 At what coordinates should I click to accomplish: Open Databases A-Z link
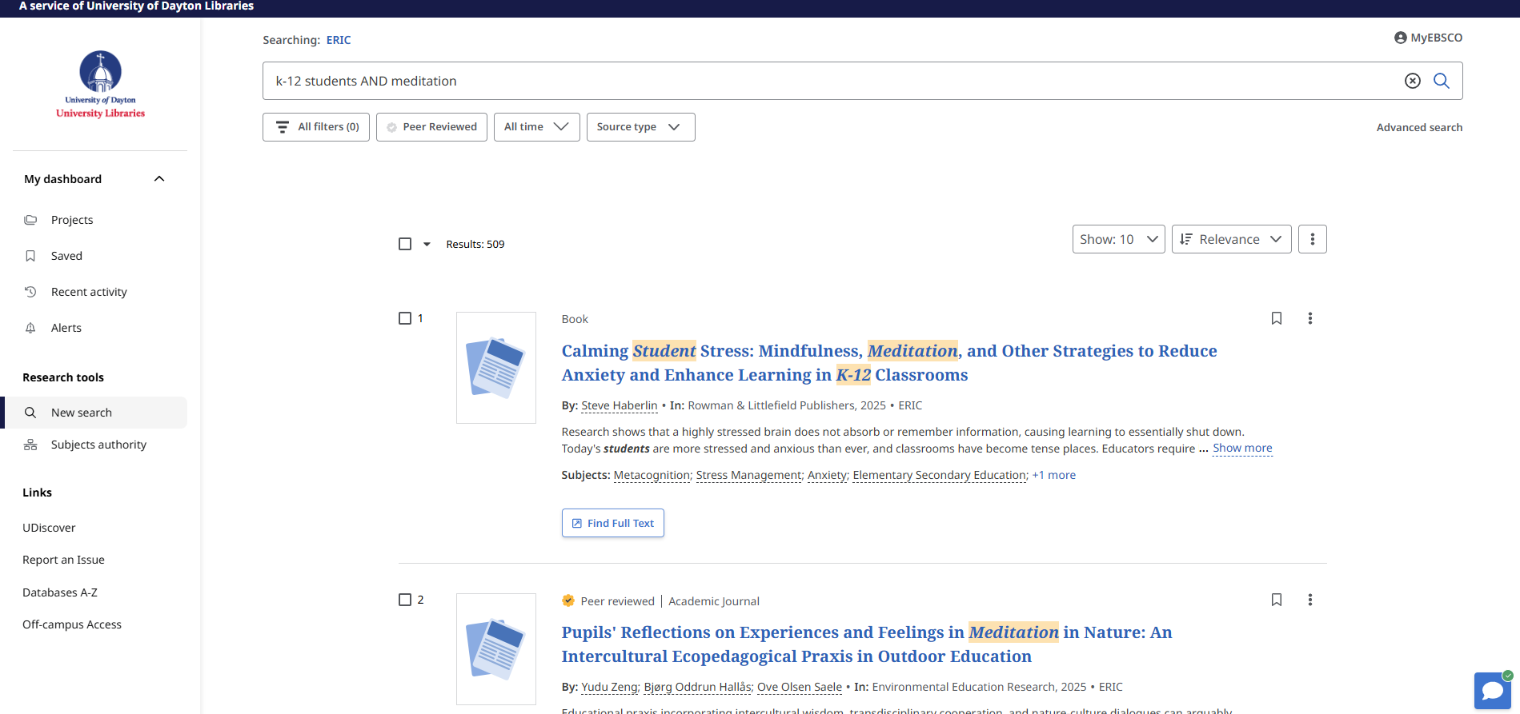(60, 592)
